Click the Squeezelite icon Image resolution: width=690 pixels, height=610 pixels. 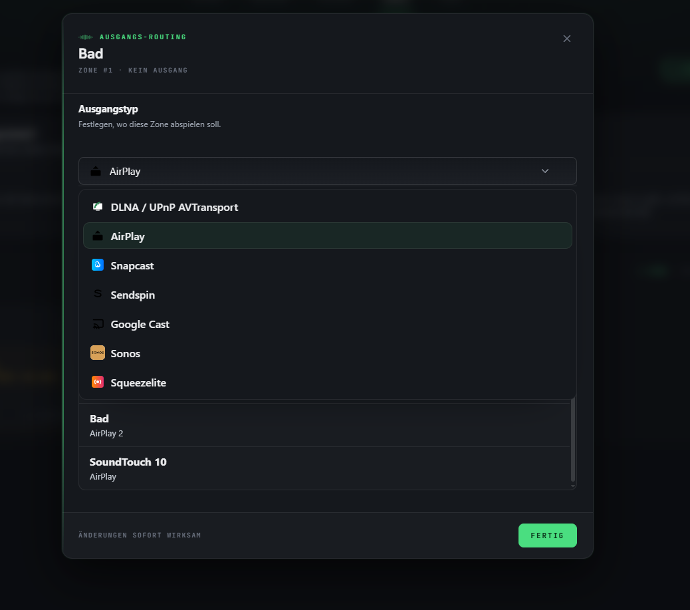pyautogui.click(x=98, y=382)
